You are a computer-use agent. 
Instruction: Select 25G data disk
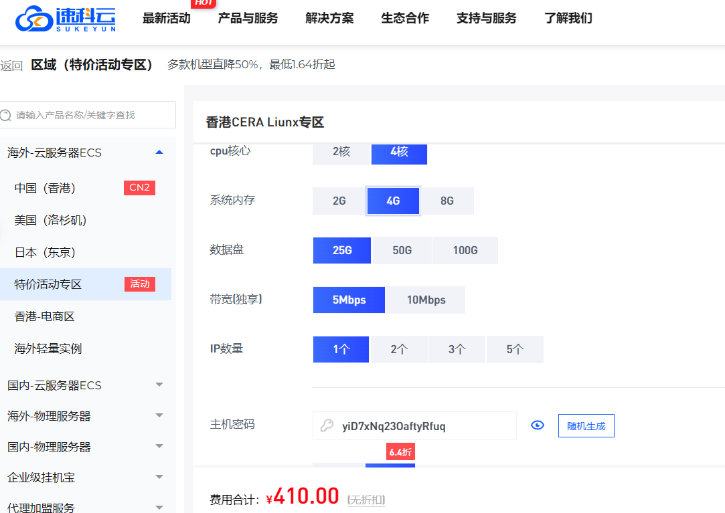pyautogui.click(x=341, y=251)
